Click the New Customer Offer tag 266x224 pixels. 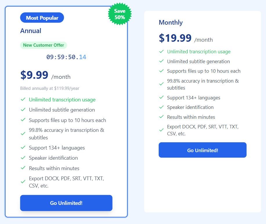click(x=44, y=45)
